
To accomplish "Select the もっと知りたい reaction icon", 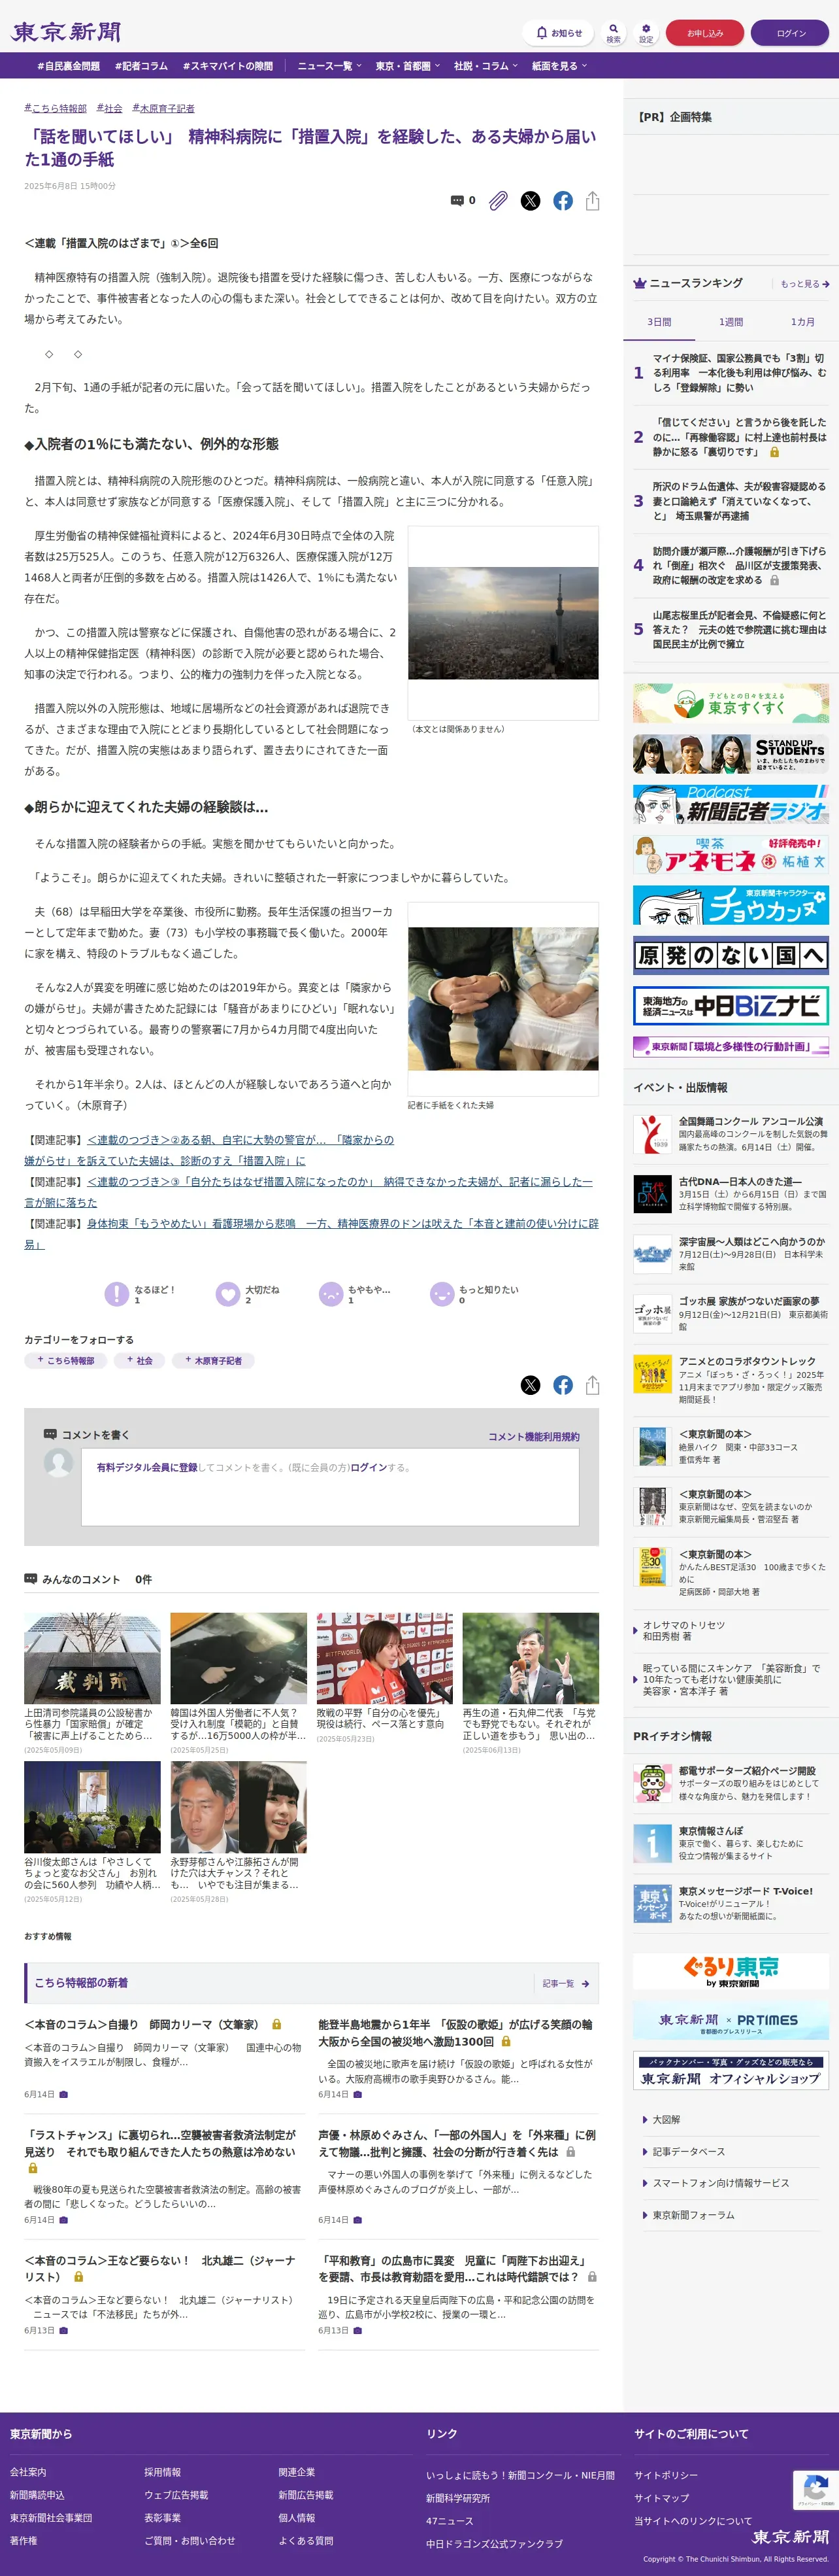I will coord(442,1294).
